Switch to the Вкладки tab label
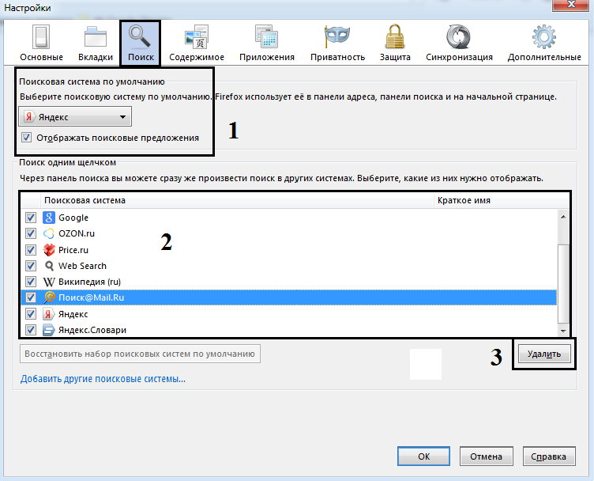Image resolution: width=594 pixels, height=481 pixels. 96,57
